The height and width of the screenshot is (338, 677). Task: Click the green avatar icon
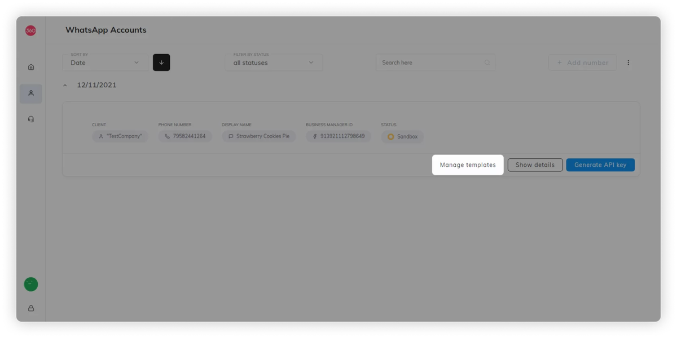coord(31,284)
